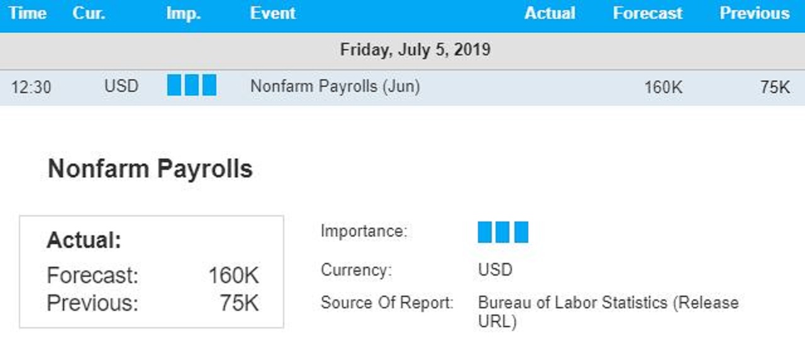Image resolution: width=805 pixels, height=341 pixels.
Task: Click the Event column header
Action: click(273, 13)
